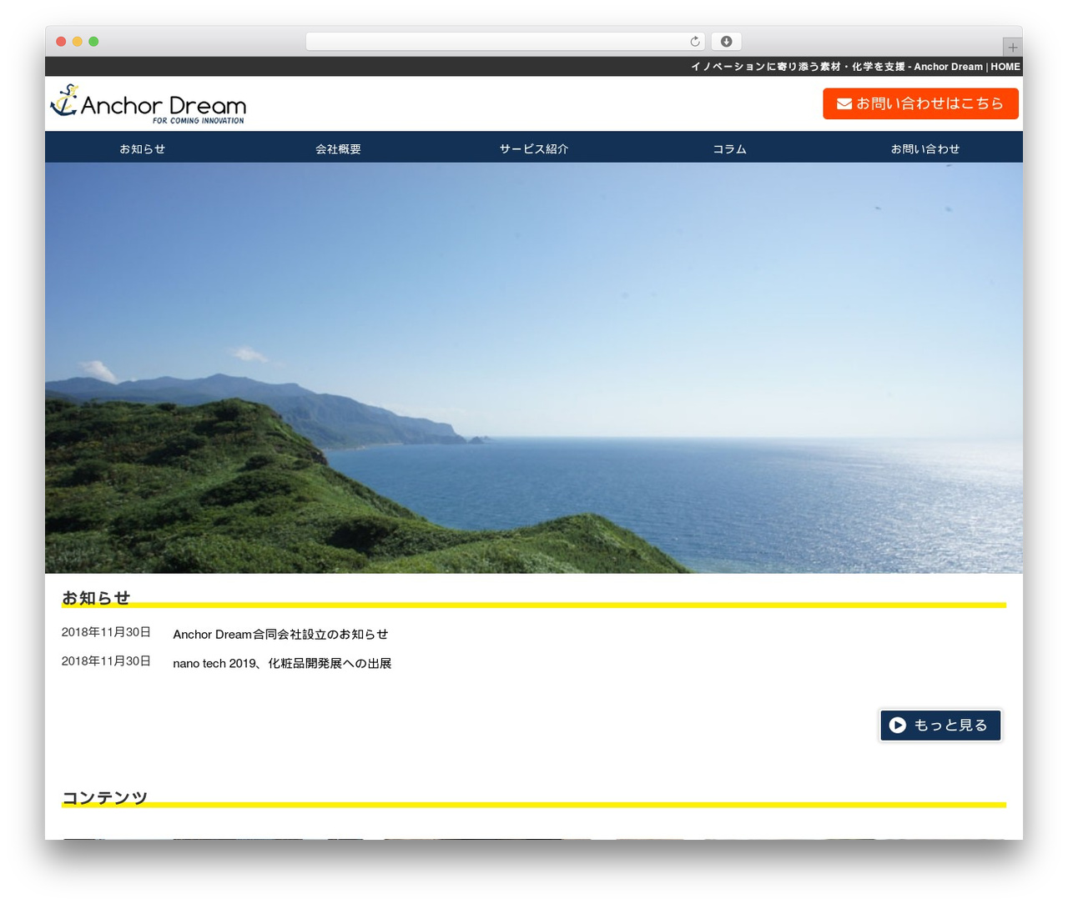Open nano tech 2019 化粧品開発展 news link
1068x904 pixels.
(x=282, y=664)
